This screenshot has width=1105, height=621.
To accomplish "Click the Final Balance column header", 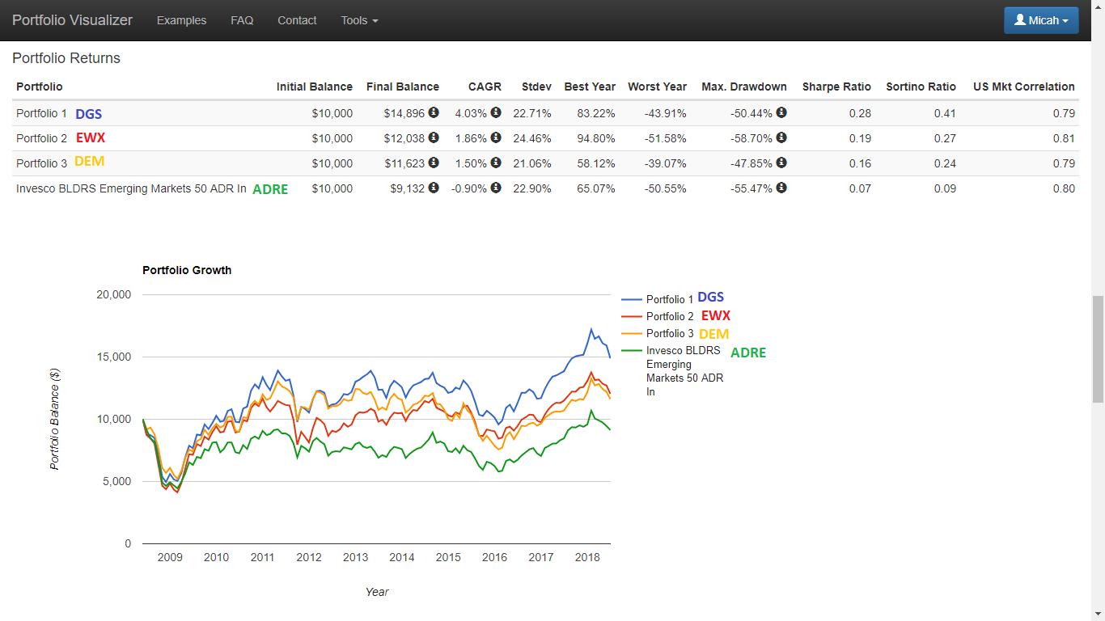I will coord(403,87).
